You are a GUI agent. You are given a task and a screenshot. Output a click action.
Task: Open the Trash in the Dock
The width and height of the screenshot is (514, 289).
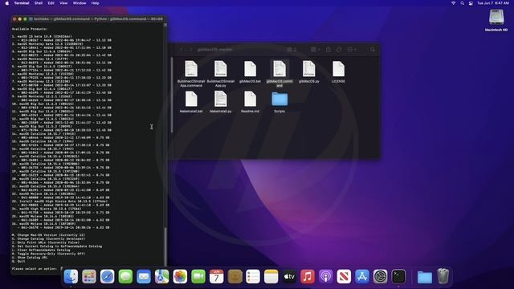tap(443, 276)
